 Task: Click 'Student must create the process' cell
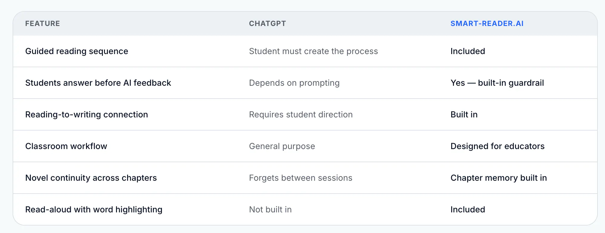point(313,51)
